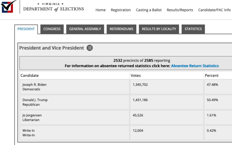Open the Casting a Ballot menu
232x145 pixels.
[x=149, y=10]
